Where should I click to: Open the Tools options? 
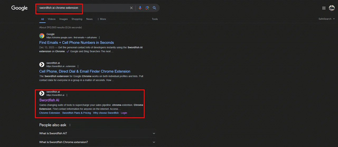[x=155, y=19]
